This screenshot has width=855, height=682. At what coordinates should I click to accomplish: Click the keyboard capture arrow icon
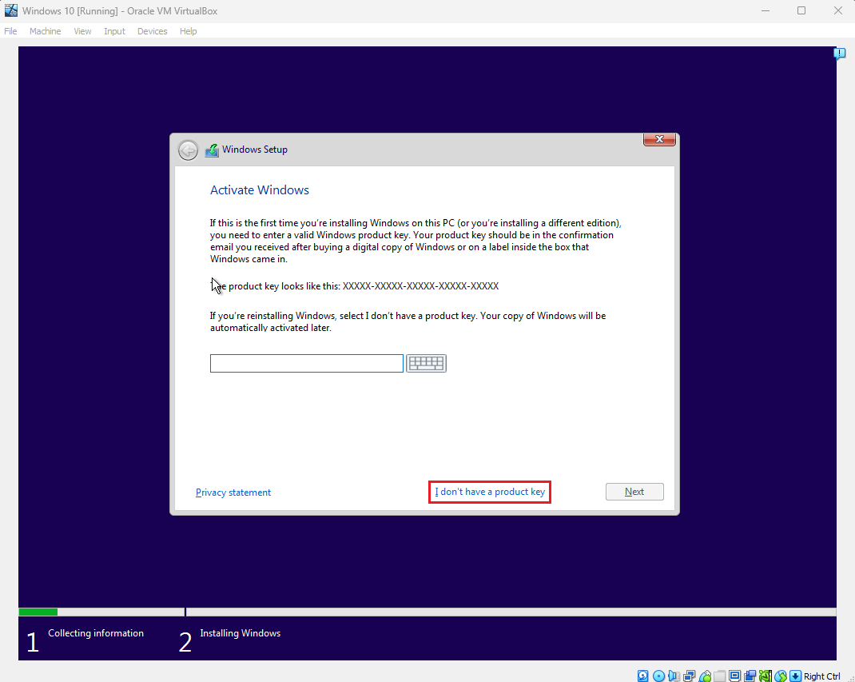(x=796, y=676)
